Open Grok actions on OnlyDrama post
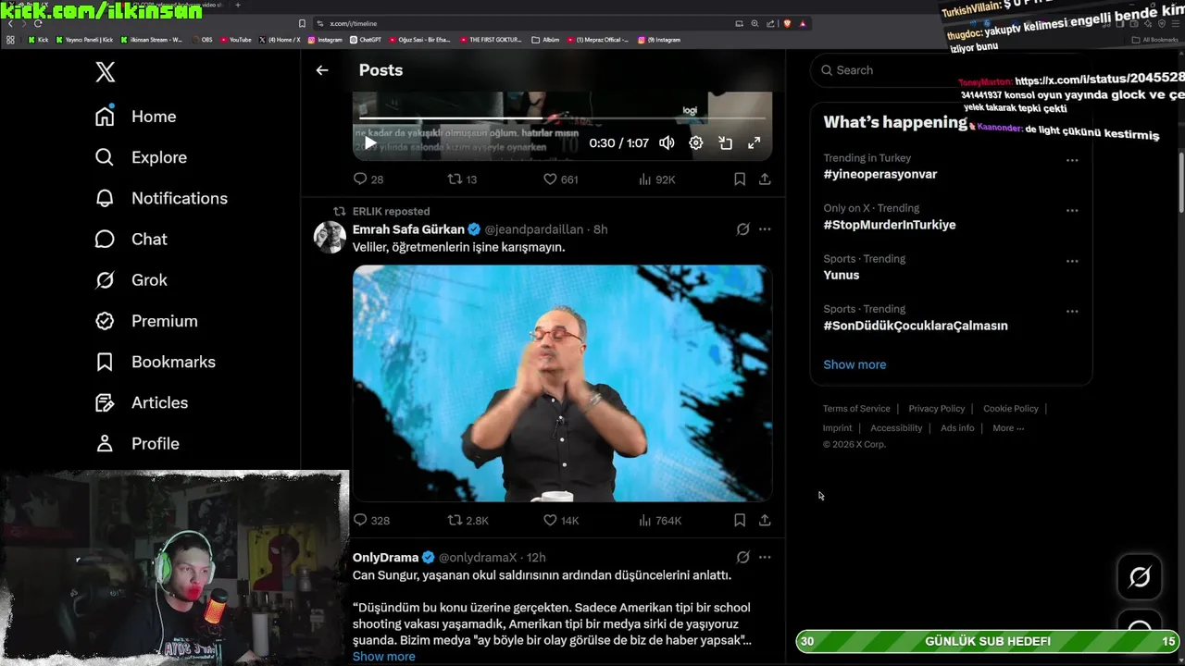 pyautogui.click(x=742, y=558)
